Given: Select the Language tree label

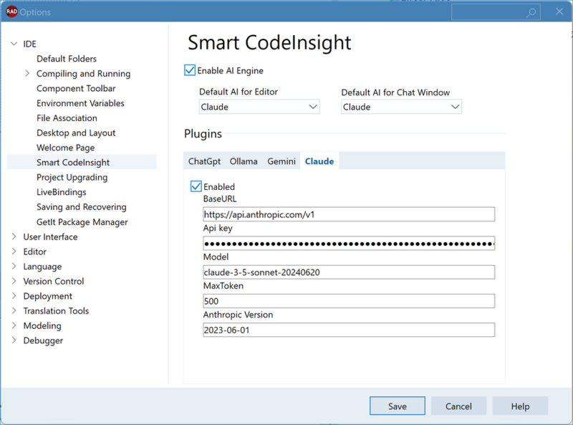Looking at the screenshot, I should coord(42,267).
